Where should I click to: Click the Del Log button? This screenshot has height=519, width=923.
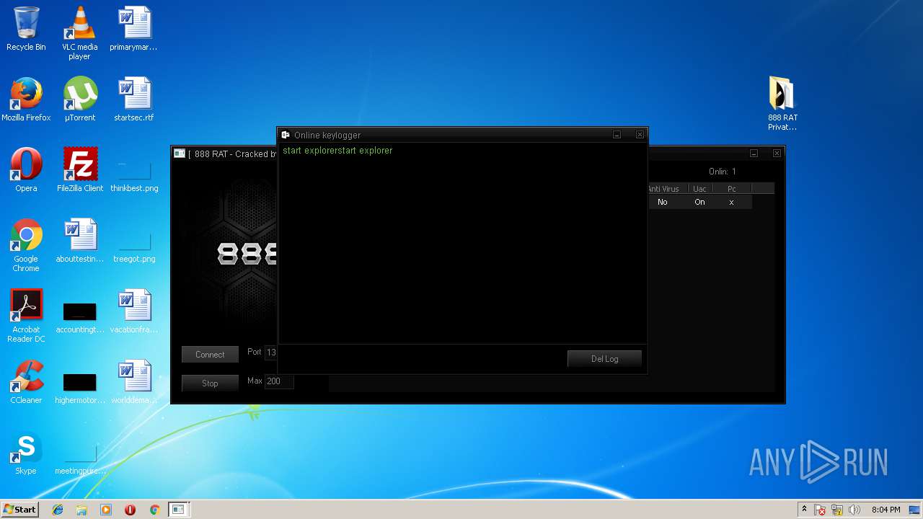click(605, 359)
